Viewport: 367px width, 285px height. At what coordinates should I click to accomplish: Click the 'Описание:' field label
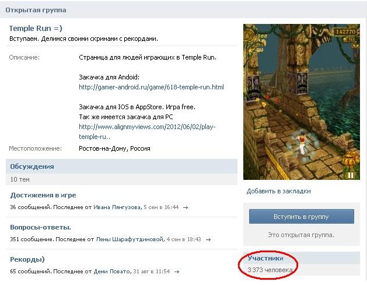(x=25, y=57)
